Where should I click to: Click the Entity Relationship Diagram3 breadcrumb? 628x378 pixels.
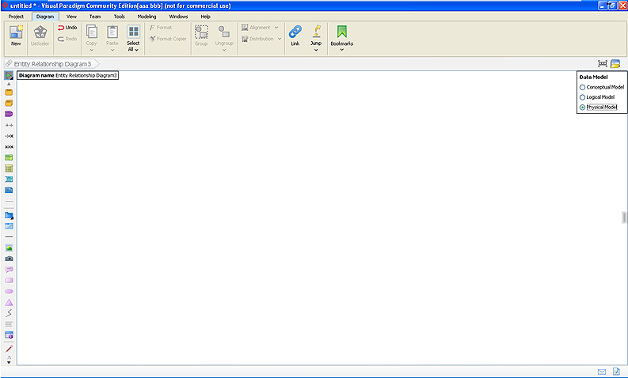pos(58,63)
